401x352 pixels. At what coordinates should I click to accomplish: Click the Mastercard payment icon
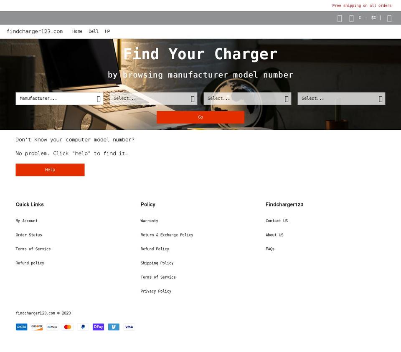(68, 327)
